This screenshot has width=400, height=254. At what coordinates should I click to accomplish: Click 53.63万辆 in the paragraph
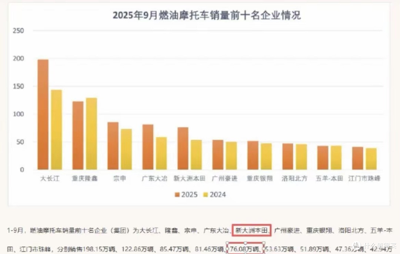pos(280,249)
